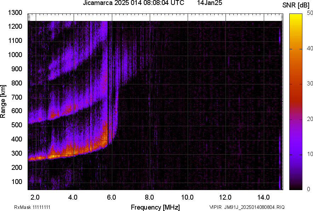This screenshot has width=313, height=211.
Task: Click the "SNR [dB]" colorbar title
Action: point(296,5)
